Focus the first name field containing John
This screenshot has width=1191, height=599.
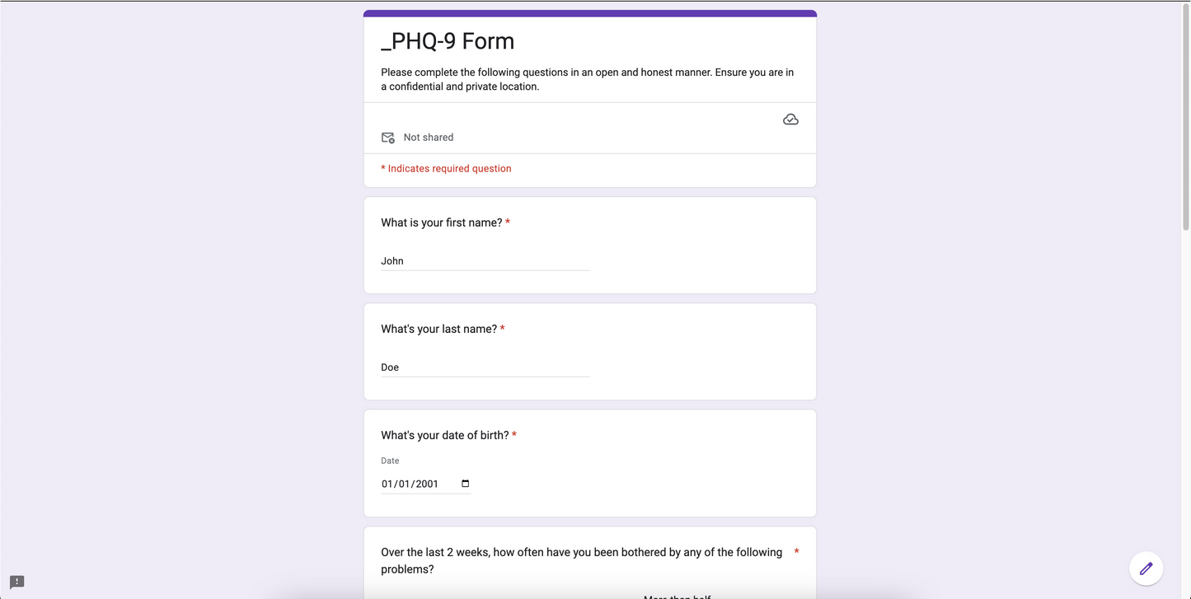tap(485, 261)
